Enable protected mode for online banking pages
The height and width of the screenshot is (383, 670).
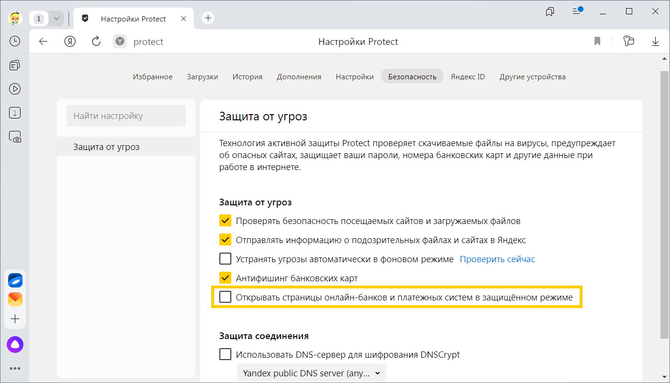[225, 297]
